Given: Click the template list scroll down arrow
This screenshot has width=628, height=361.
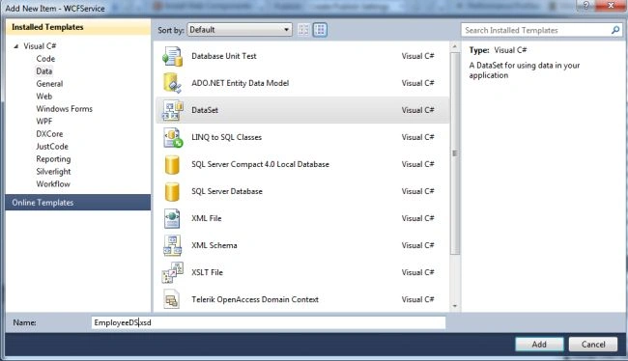Looking at the screenshot, I should (455, 306).
